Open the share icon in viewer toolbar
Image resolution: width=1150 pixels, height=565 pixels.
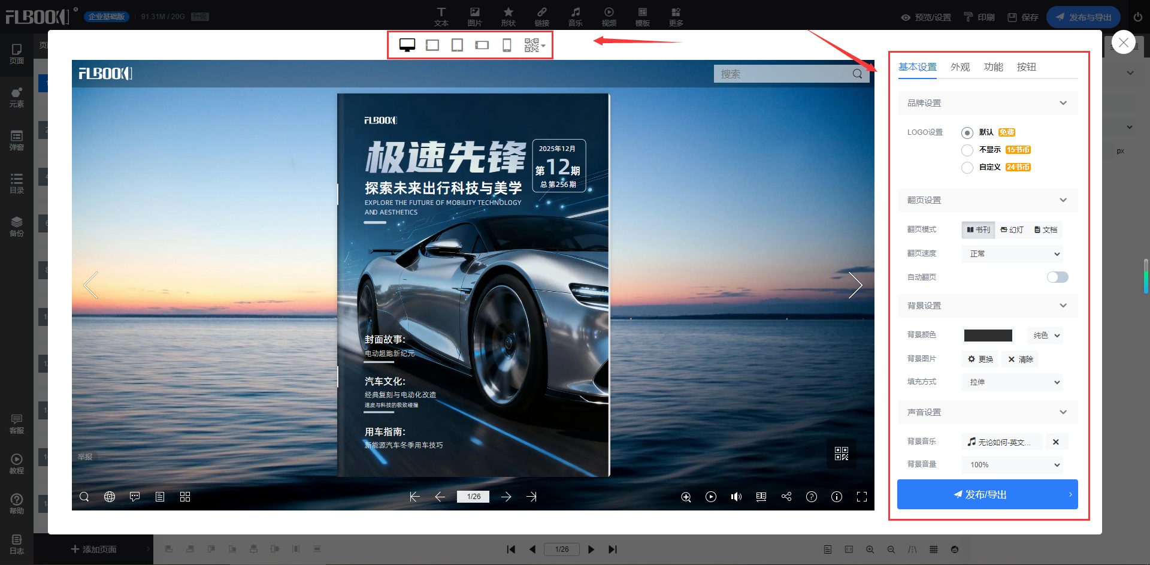point(786,497)
